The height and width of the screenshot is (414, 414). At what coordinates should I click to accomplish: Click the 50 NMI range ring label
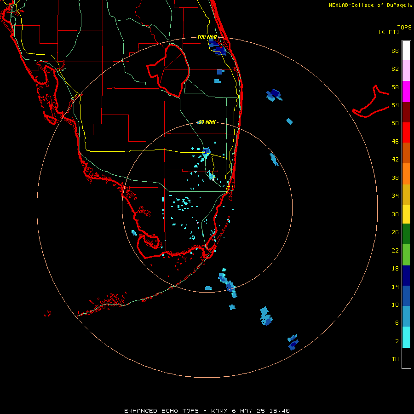coord(207,122)
